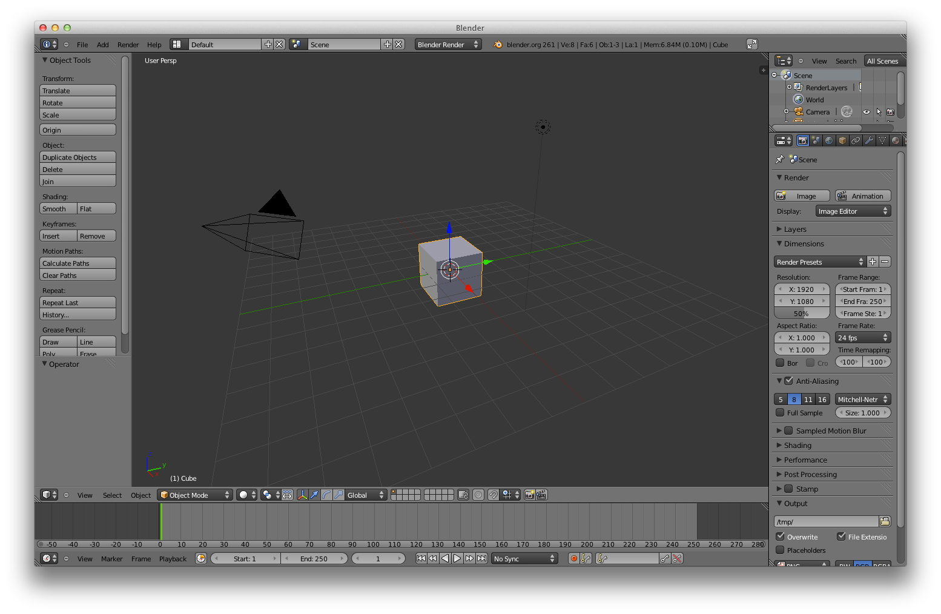This screenshot has height=614, width=941.
Task: Open the No Sync dropdown in timeline
Action: [x=524, y=558]
